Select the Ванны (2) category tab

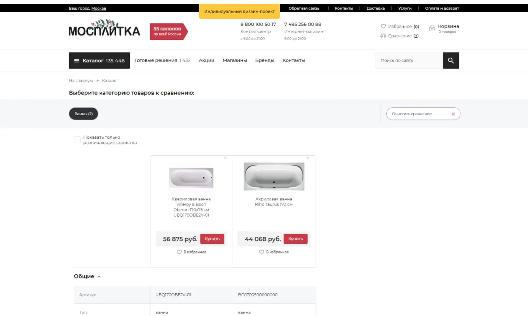84,114
